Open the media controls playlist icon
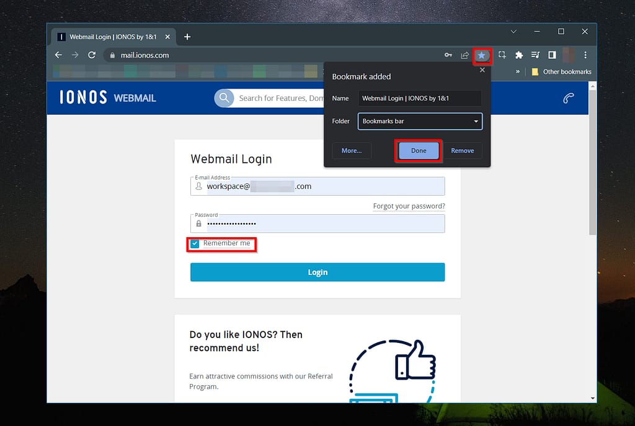635x426 pixels. pyautogui.click(x=535, y=55)
